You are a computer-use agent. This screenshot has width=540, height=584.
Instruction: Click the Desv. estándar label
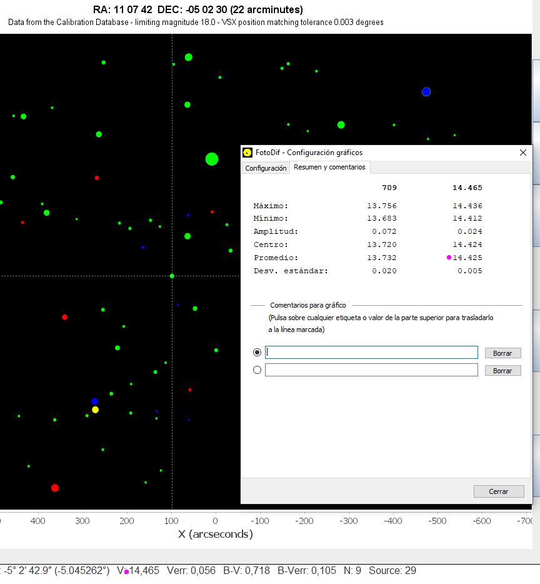coord(291,271)
